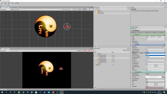This screenshot has height=94, width=167.
Task: Click the run sandbox play icon
Action: click(x=10, y=5)
